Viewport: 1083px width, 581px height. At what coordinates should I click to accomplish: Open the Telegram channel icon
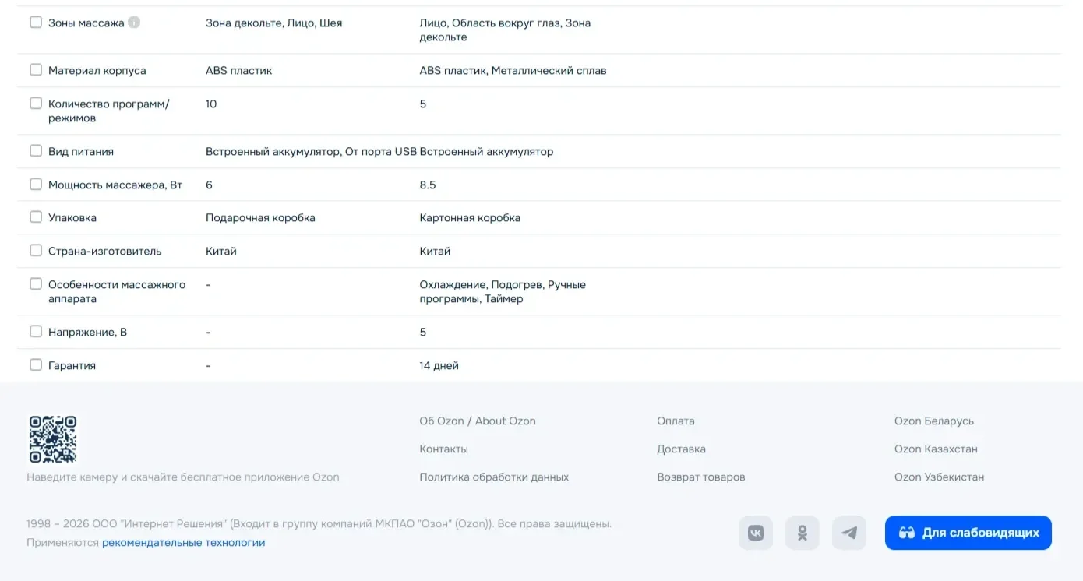pyautogui.click(x=849, y=533)
